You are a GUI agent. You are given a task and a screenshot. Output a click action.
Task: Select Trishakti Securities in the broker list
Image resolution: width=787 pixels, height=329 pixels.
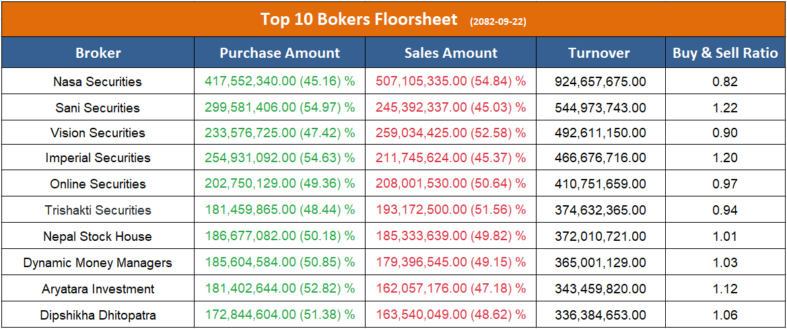98,210
